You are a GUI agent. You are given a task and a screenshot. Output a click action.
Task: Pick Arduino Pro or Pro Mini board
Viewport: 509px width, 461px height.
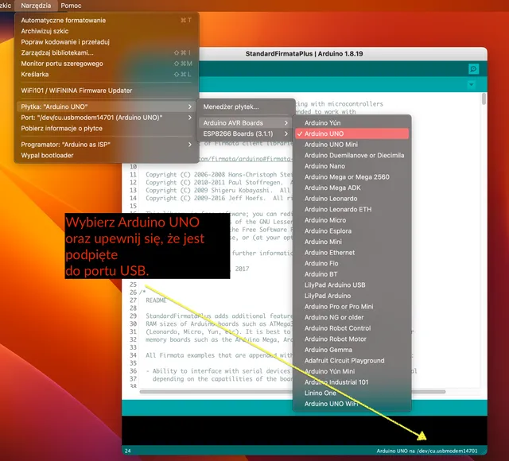click(x=352, y=307)
